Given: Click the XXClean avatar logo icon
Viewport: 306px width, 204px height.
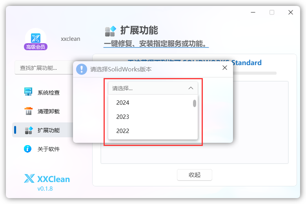Looking at the screenshot, I should click(x=36, y=38).
